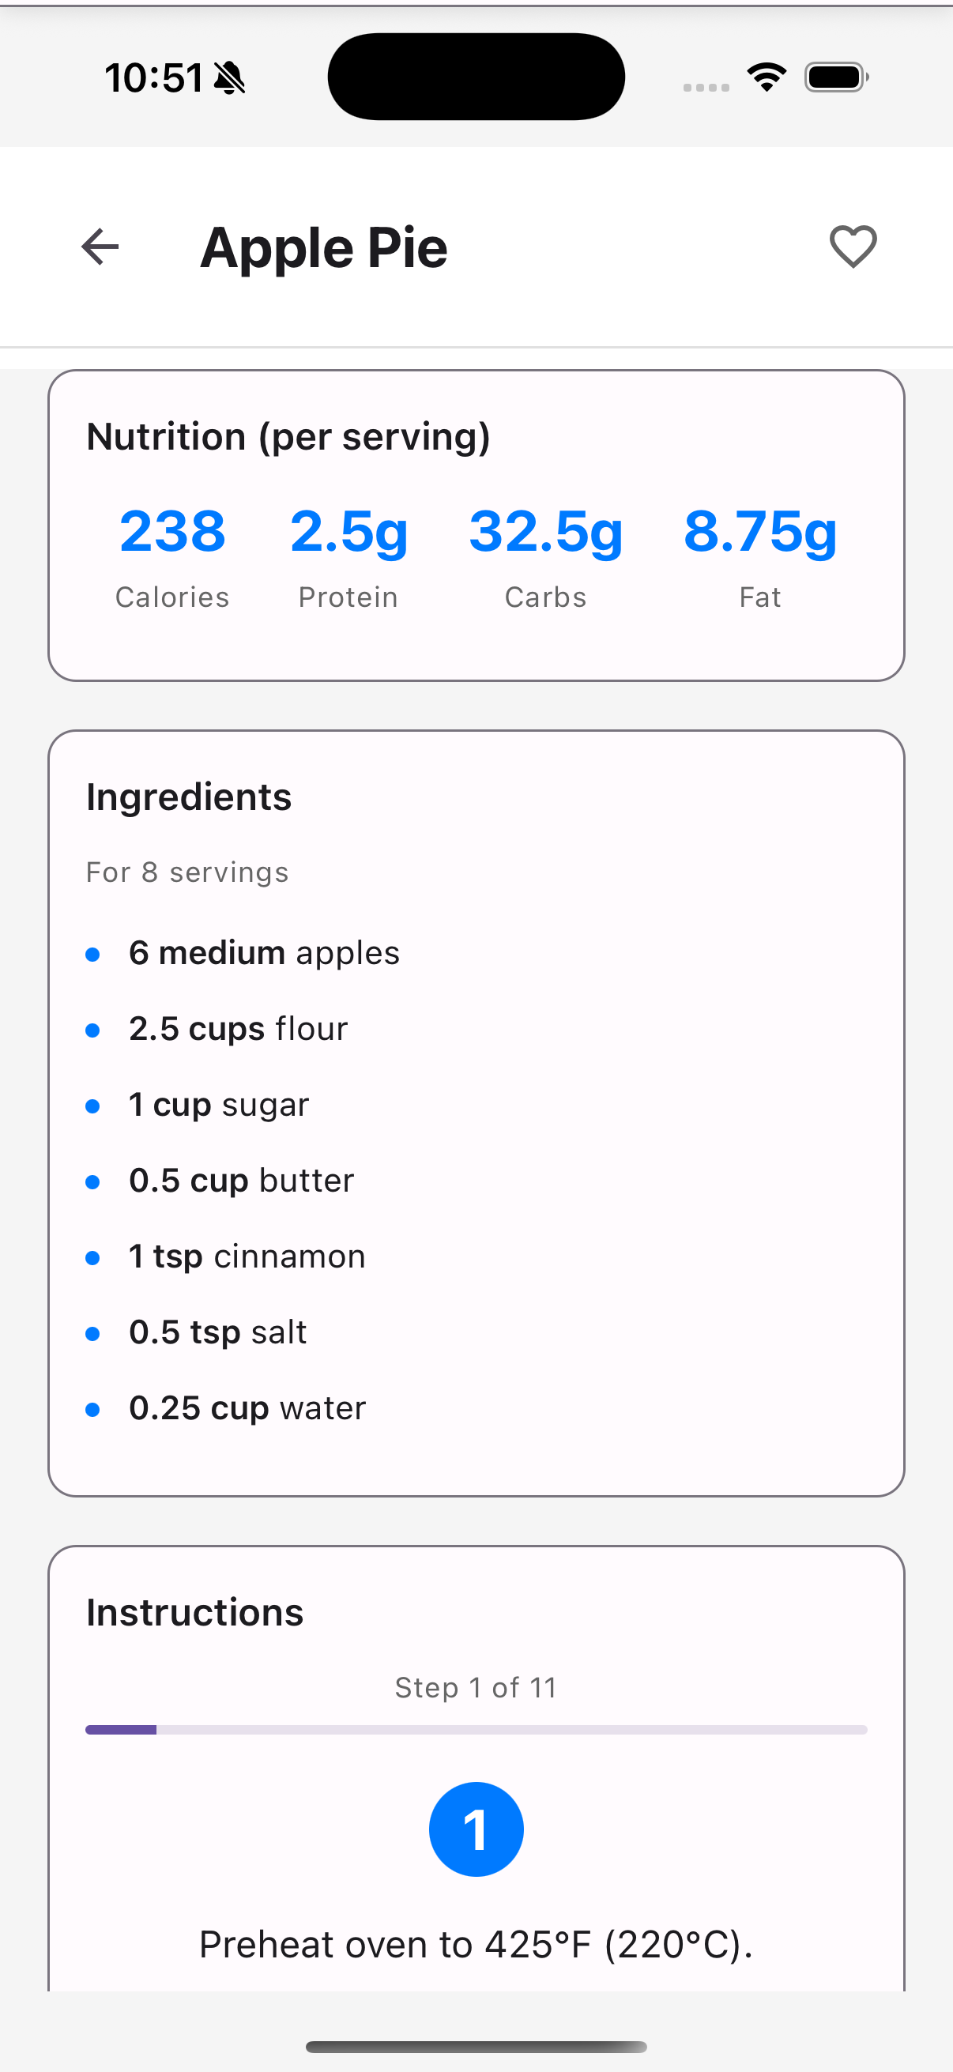953x2072 pixels.
Task: Tap the 8.75g Fat value
Action: [x=760, y=533]
